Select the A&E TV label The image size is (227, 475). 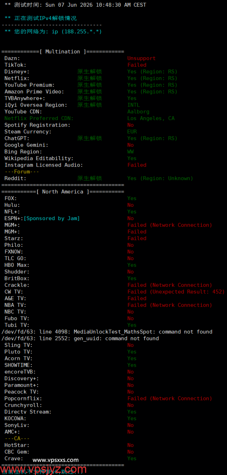point(15,299)
